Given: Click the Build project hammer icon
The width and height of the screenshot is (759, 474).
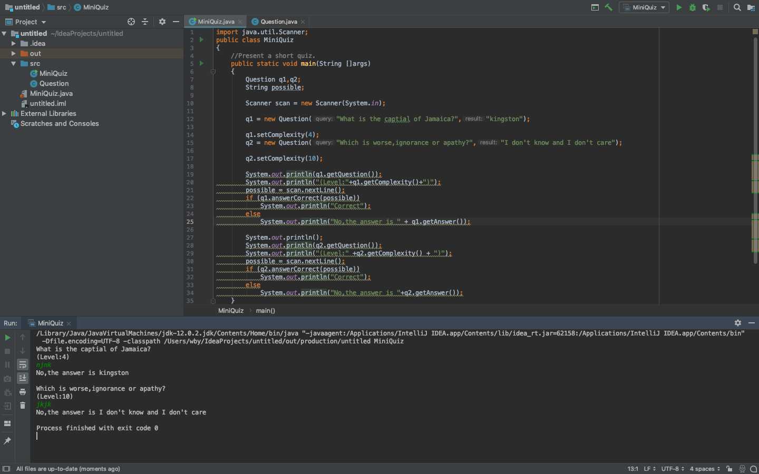Looking at the screenshot, I should [609, 7].
